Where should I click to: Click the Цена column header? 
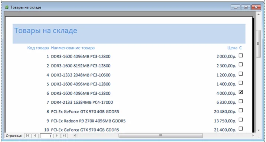232,48
